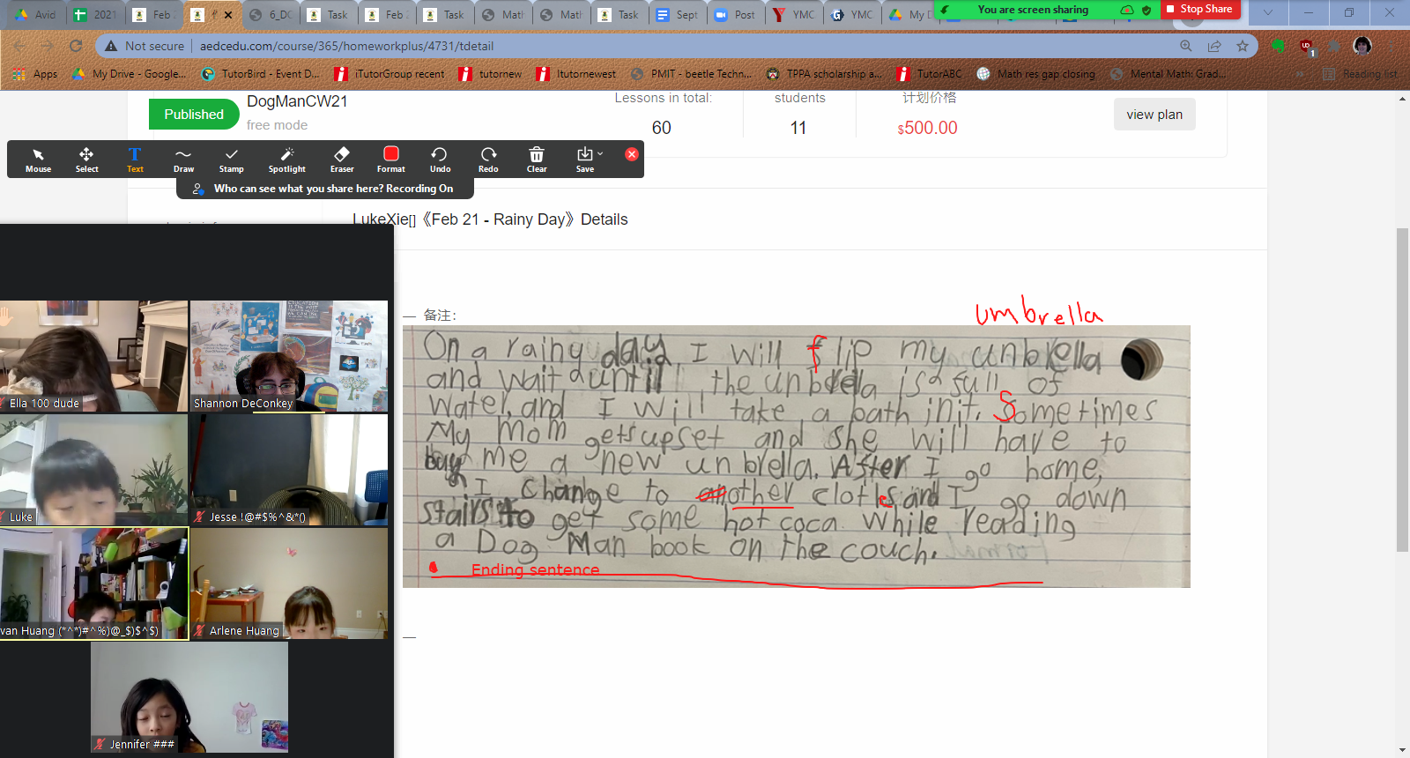Click the recording status notice
The width and height of the screenshot is (1410, 758).
(x=325, y=189)
